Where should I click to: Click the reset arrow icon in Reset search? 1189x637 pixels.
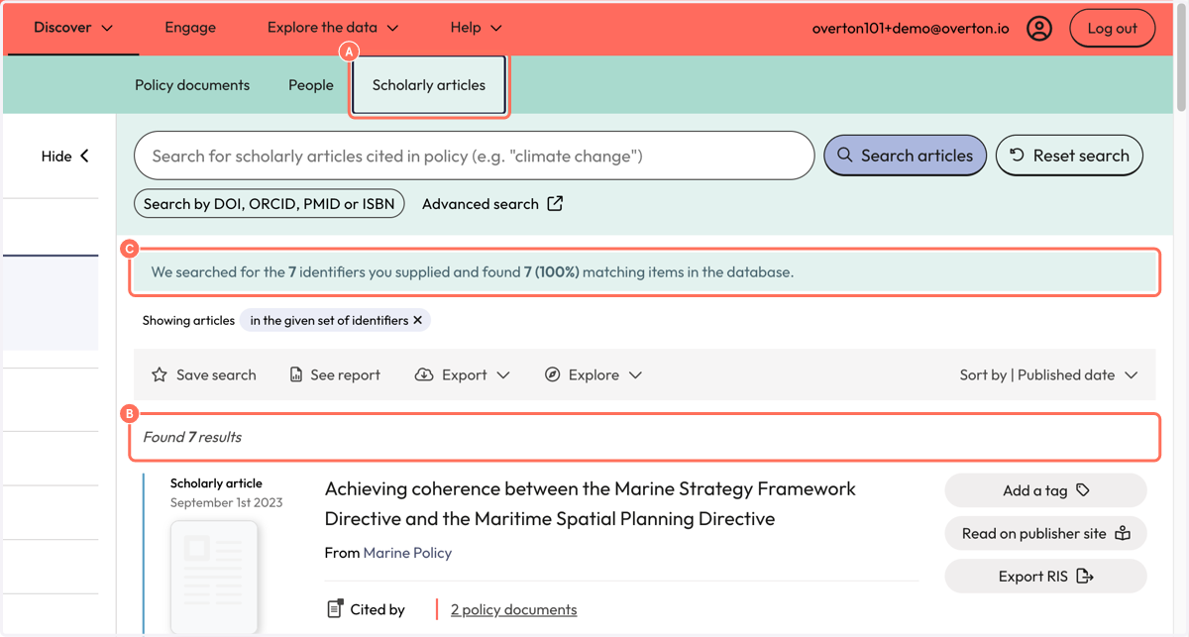(1017, 156)
